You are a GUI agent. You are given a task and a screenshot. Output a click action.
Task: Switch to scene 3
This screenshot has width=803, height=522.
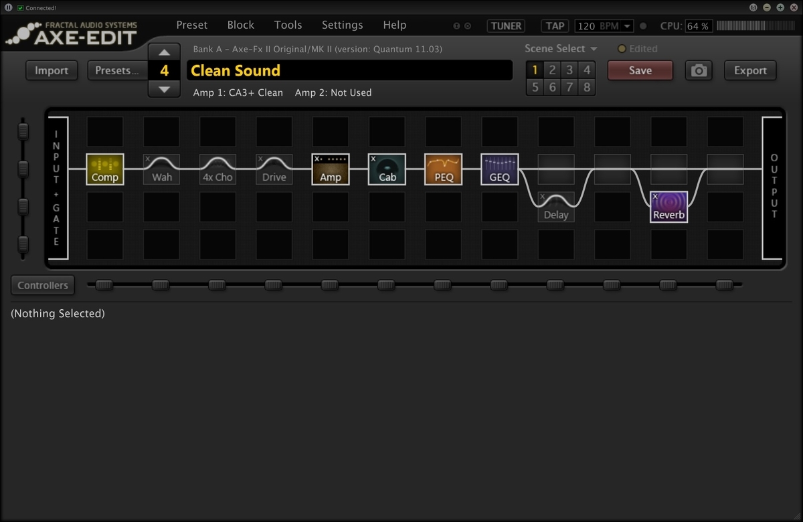(569, 70)
